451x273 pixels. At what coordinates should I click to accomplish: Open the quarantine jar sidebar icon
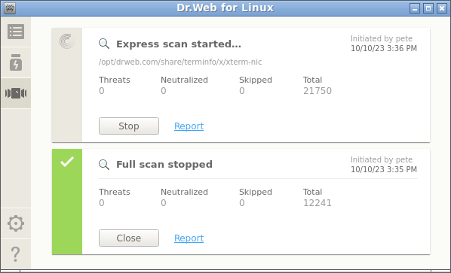pos(16,62)
